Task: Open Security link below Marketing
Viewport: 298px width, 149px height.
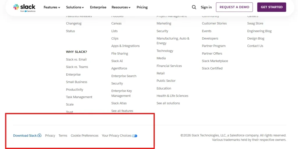Action: 162,31
